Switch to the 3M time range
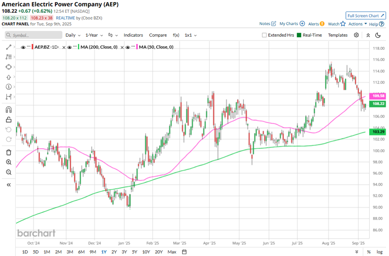 70,252
